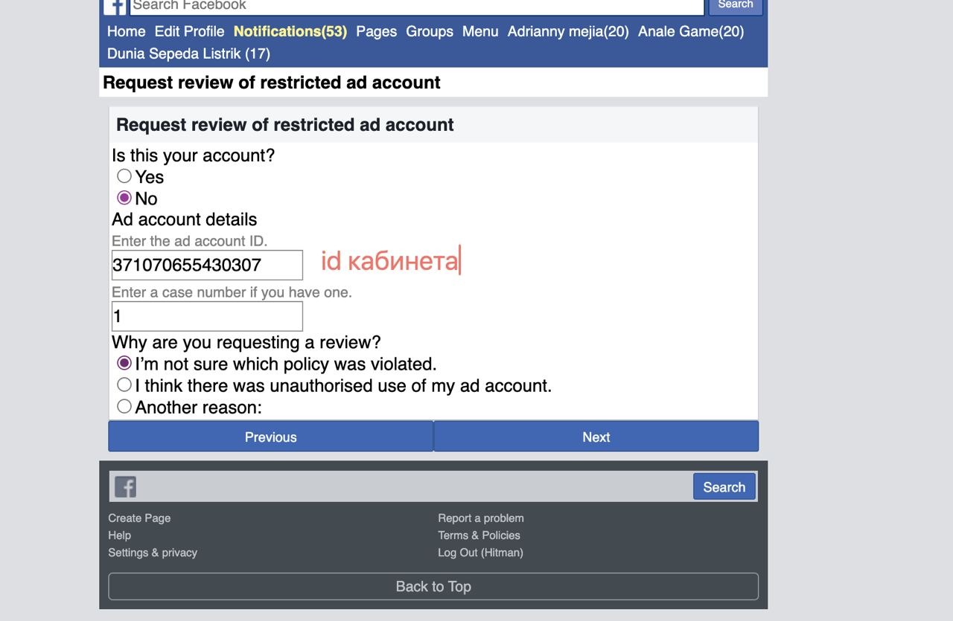This screenshot has width=953, height=621.
Task: Click Log Out (Hitman) link
Action: point(480,552)
